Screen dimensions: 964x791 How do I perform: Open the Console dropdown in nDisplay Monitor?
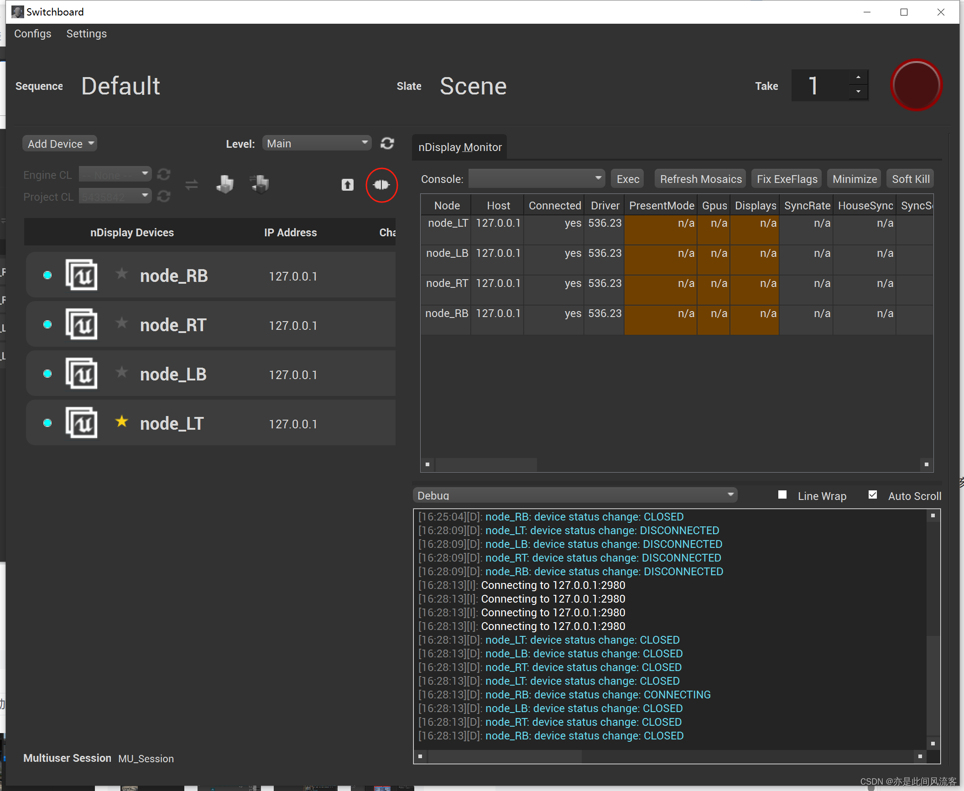(x=536, y=178)
